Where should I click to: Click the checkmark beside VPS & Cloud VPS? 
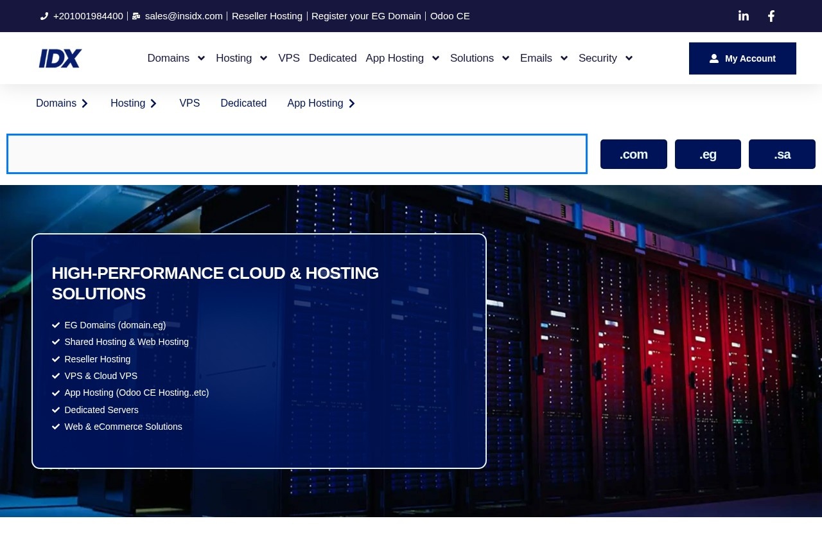[x=56, y=375]
